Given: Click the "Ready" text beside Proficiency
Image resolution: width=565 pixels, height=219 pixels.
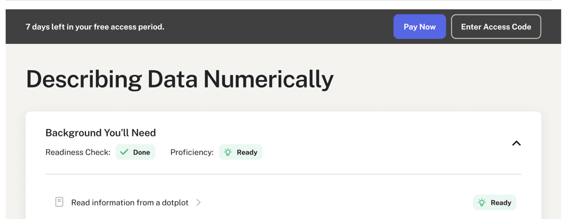Looking at the screenshot, I should pos(247,152).
